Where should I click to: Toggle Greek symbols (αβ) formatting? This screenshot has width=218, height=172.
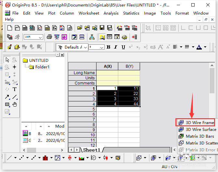point(153,47)
